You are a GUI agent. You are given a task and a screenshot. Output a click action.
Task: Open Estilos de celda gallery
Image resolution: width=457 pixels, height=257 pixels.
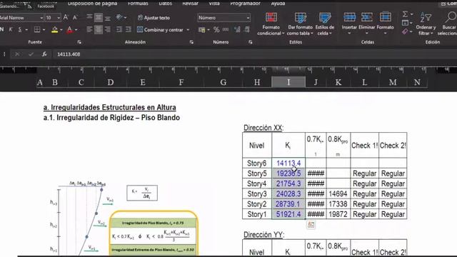[x=325, y=24]
